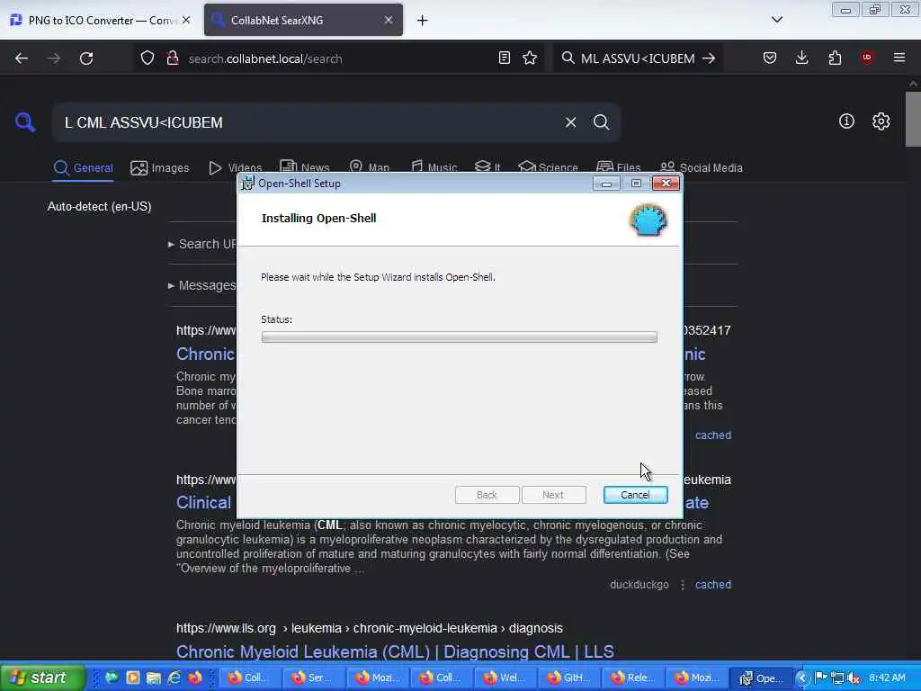The image size is (921, 691).
Task: Open the list all tabs dropdown
Action: (776, 20)
